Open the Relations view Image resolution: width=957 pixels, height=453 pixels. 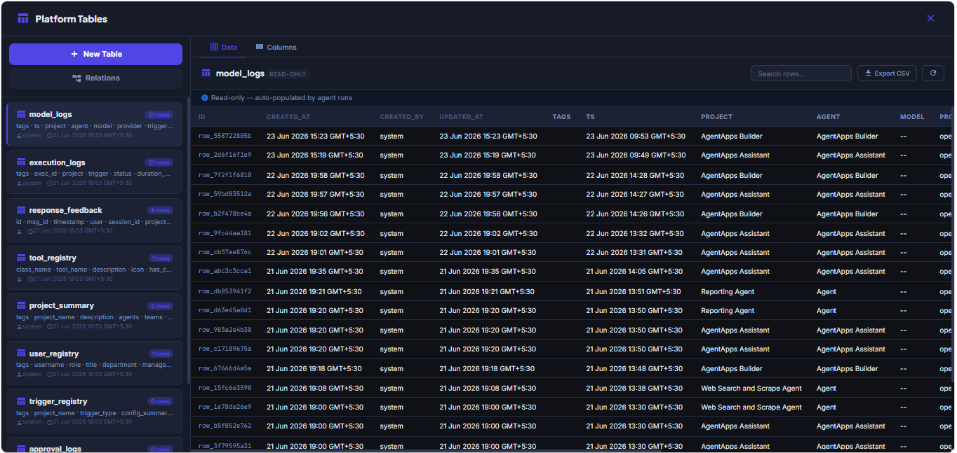point(95,78)
